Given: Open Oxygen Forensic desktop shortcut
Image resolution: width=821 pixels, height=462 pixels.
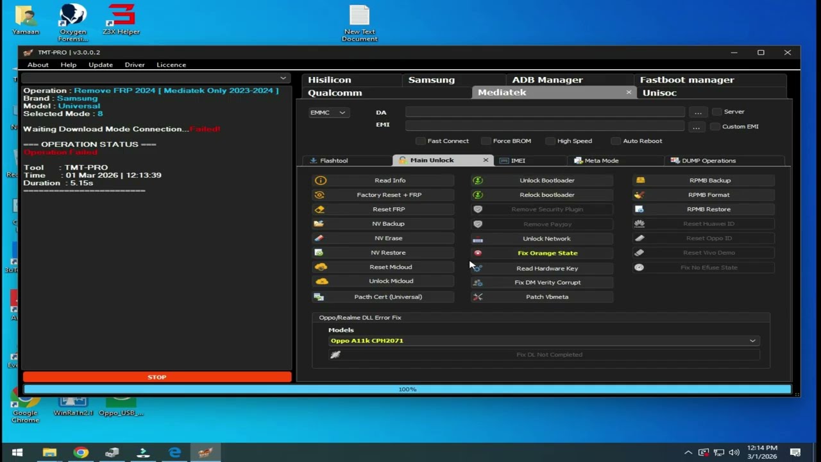Looking at the screenshot, I should [x=72, y=22].
